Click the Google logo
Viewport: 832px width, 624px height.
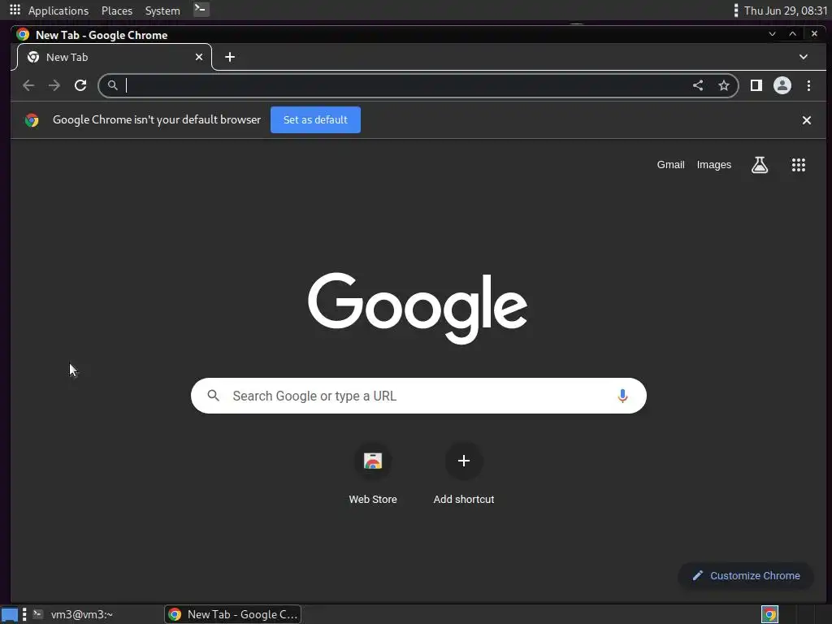click(418, 308)
